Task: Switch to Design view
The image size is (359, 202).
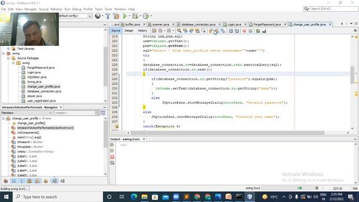Action: coord(129,30)
